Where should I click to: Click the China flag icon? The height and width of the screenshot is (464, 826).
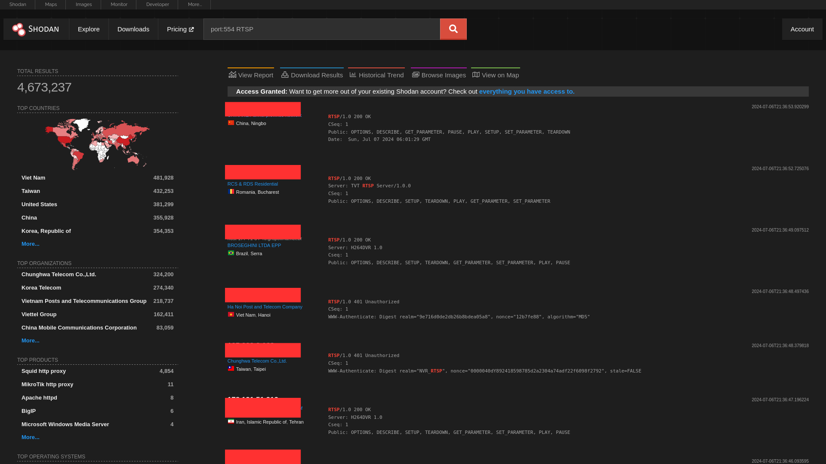(231, 123)
